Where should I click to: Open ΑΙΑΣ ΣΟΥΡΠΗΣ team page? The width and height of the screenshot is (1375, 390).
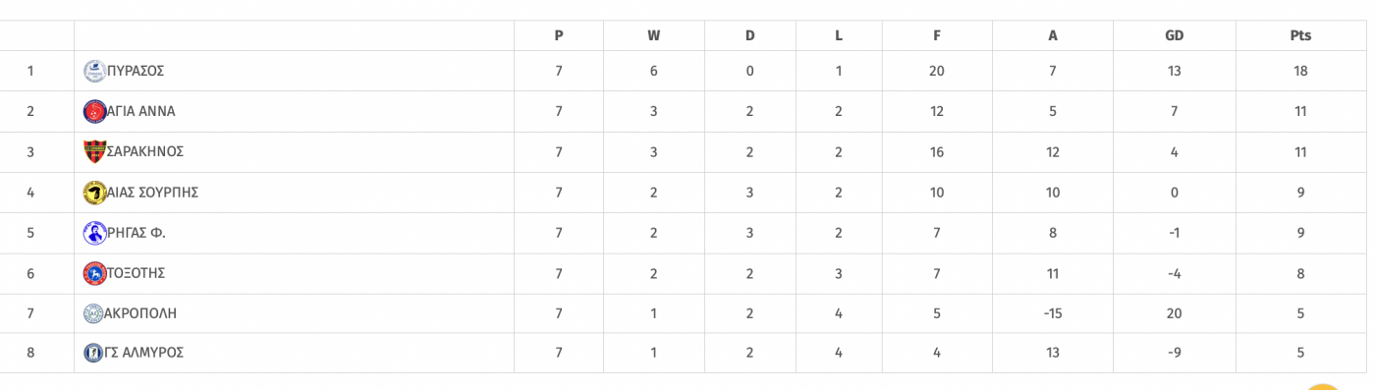[152, 193]
